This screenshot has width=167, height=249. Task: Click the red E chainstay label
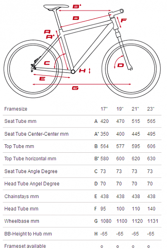coord(42,78)
